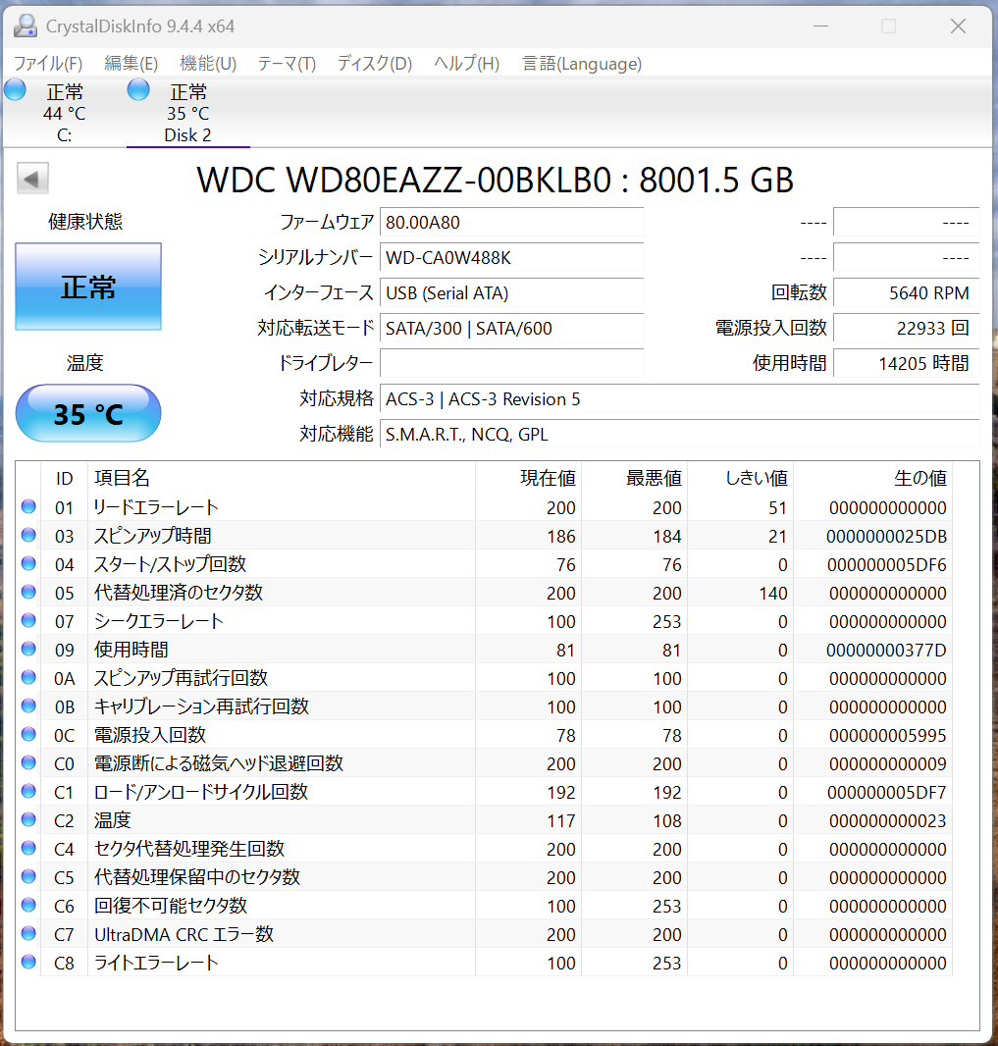Click the firmware field 80.00A80

[x=511, y=222]
